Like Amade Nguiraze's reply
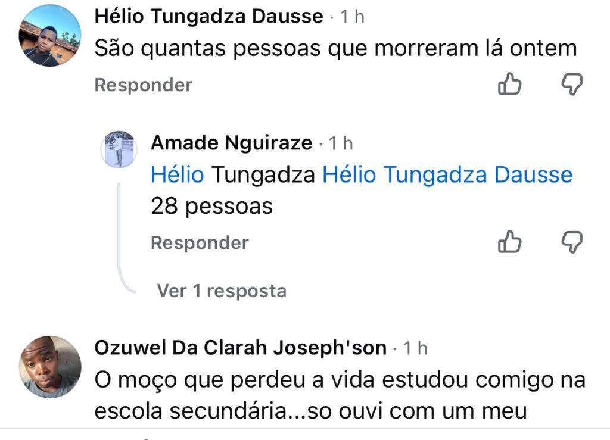This screenshot has width=610, height=440. coord(509,242)
